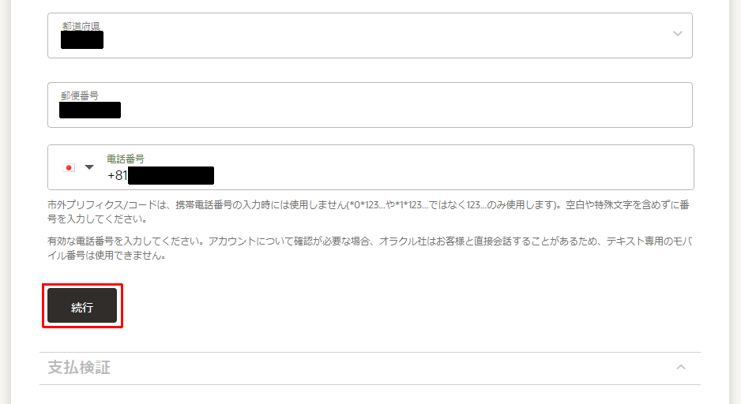Select the masked prefecture value
The width and height of the screenshot is (741, 404).
pyautogui.click(x=82, y=40)
